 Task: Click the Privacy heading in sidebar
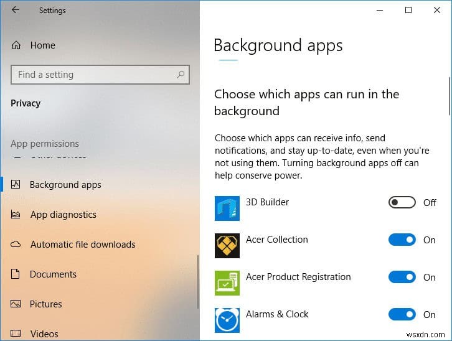pos(26,103)
